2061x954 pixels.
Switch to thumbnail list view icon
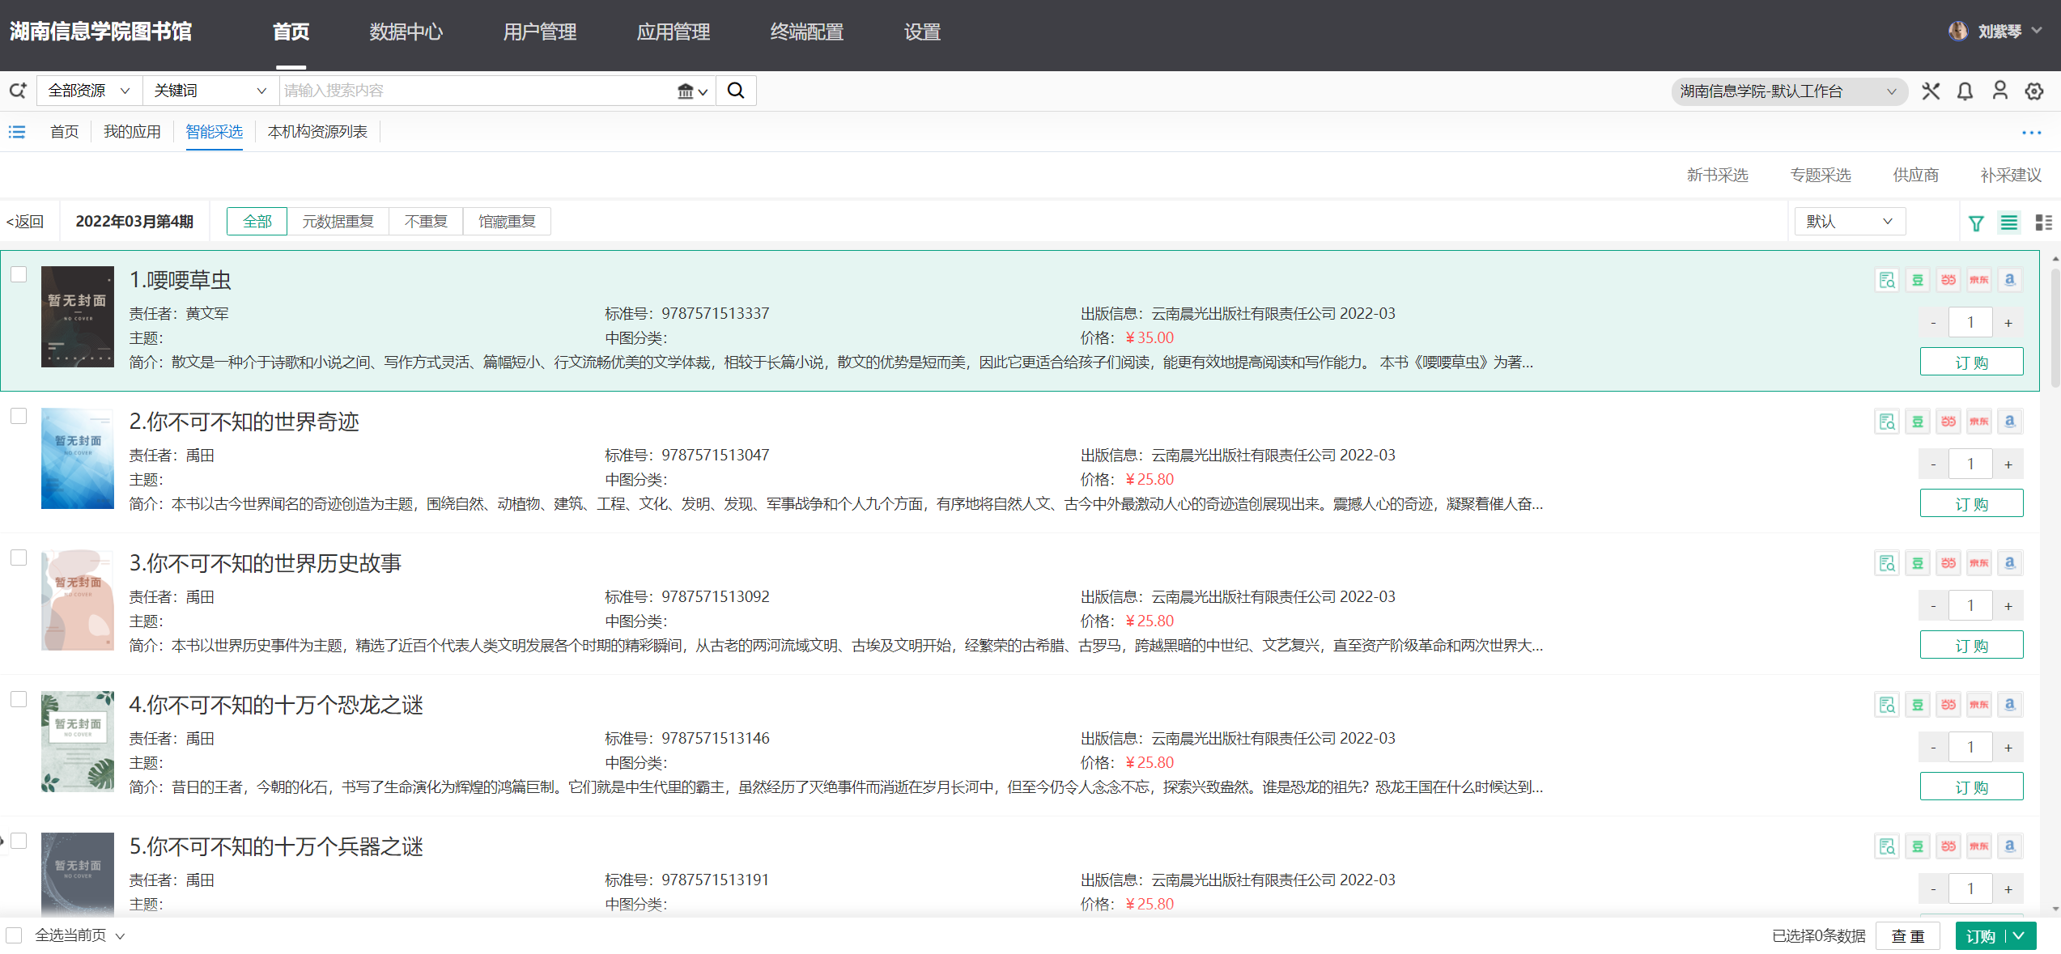[x=2043, y=223]
